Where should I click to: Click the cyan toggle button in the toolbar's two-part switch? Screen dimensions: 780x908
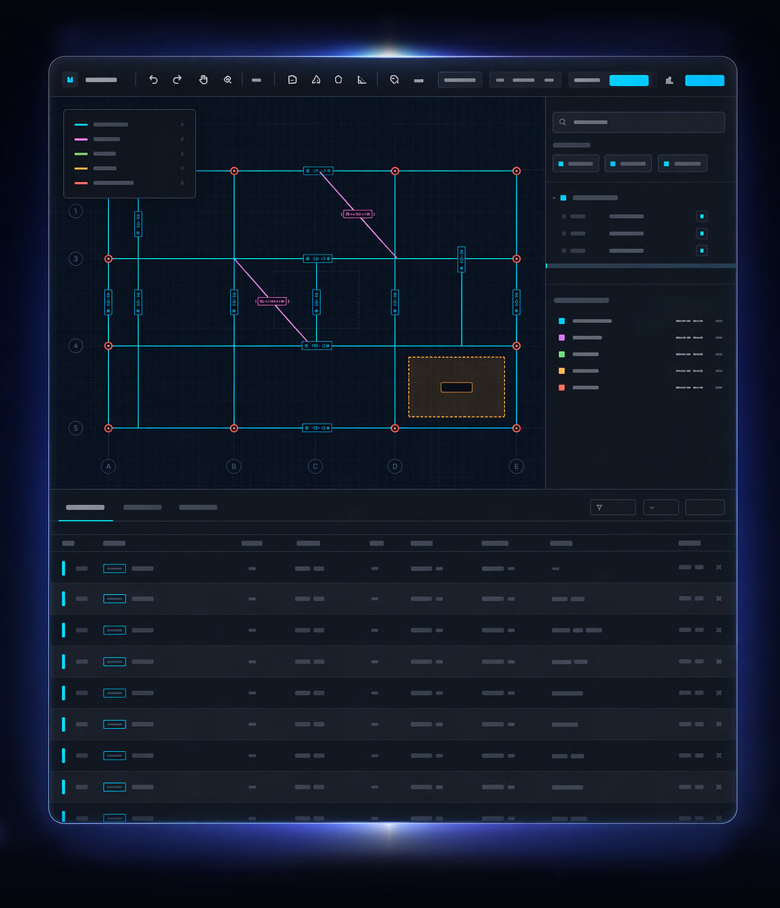629,81
